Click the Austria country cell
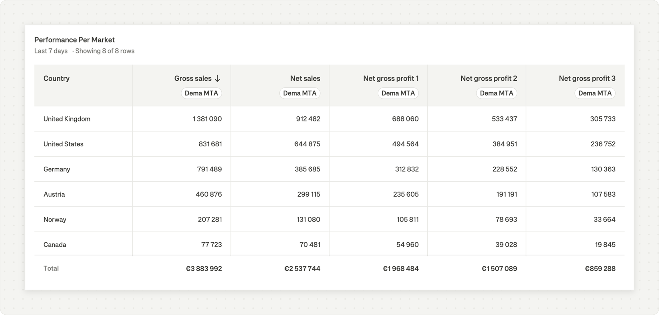 click(54, 194)
